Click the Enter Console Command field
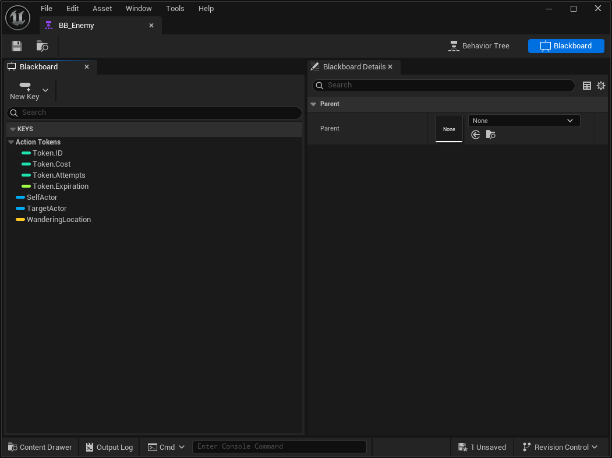The width and height of the screenshot is (612, 458). click(x=279, y=447)
